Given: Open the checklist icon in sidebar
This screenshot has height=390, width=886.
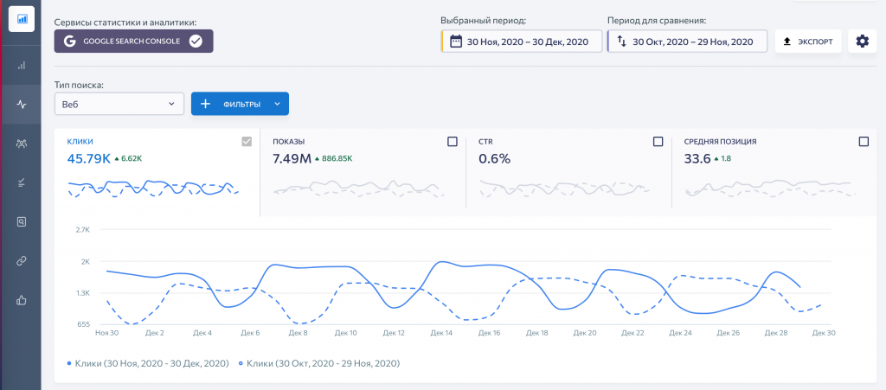Looking at the screenshot, I should pos(21,182).
